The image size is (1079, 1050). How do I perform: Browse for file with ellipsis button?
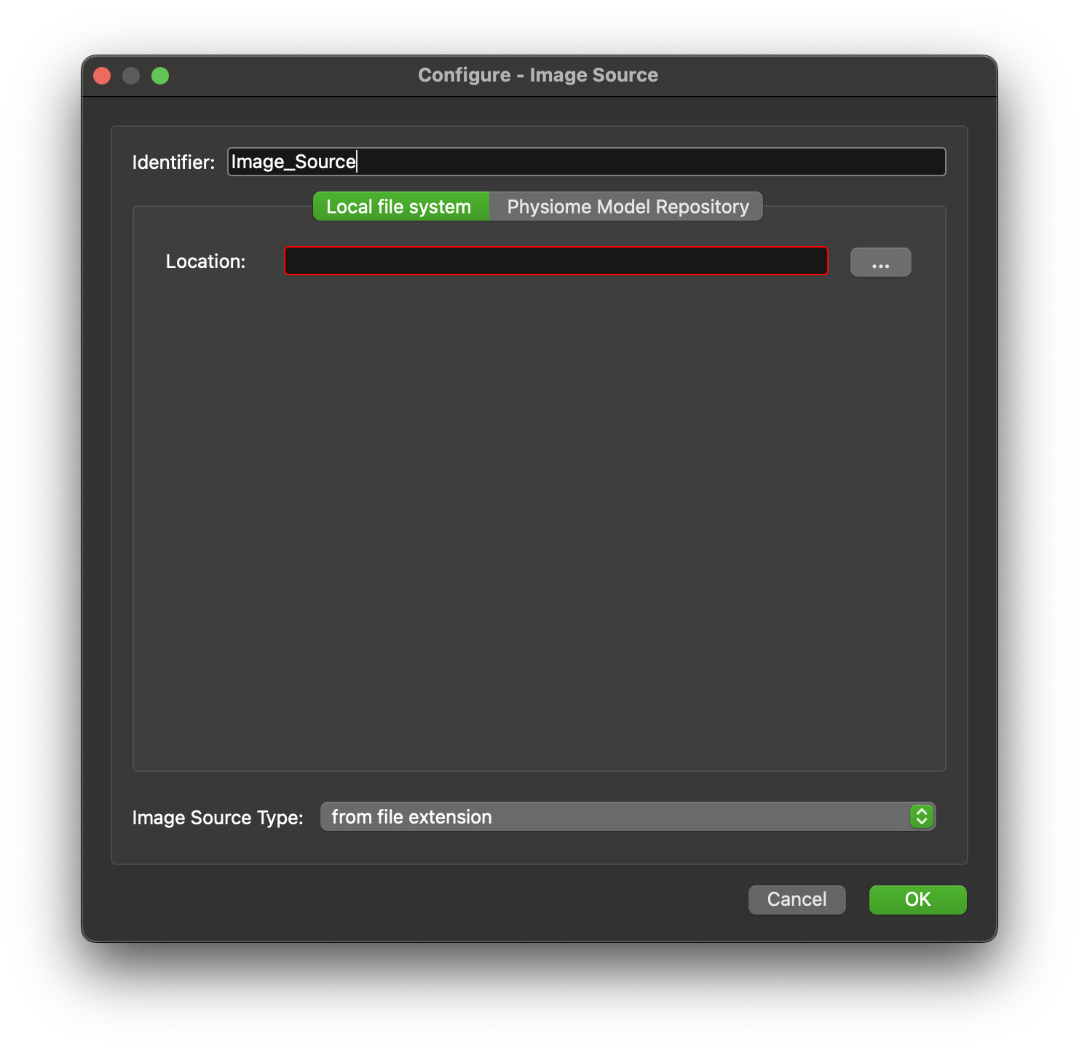tap(880, 262)
